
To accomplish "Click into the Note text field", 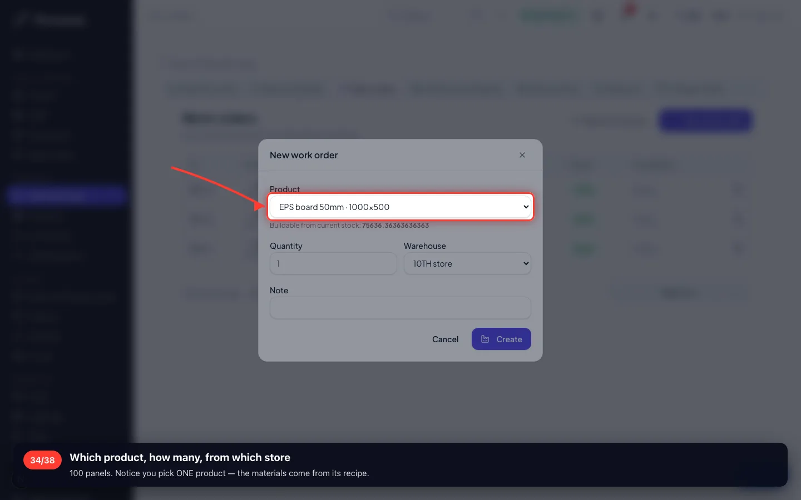I will [x=400, y=308].
